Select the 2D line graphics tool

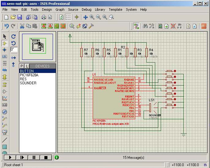coord(5,140)
